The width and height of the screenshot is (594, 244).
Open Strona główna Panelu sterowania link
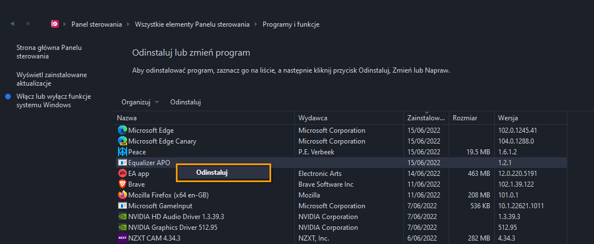[49, 52]
